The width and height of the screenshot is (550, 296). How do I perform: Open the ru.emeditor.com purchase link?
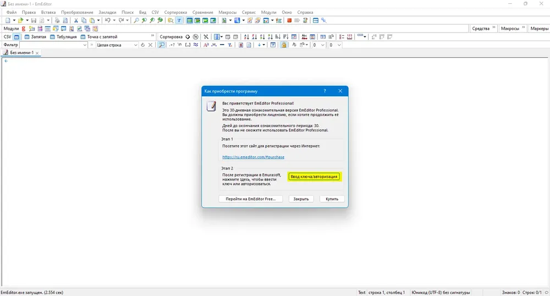click(x=253, y=157)
